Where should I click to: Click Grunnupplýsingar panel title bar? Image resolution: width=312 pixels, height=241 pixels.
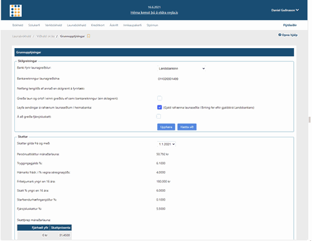coord(154,52)
